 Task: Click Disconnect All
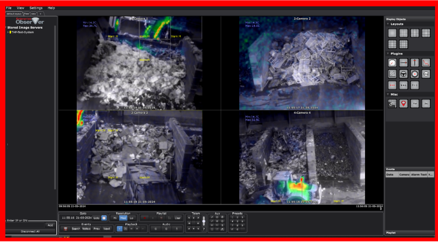(30, 231)
